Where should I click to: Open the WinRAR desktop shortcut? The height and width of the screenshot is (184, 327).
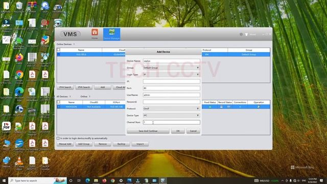32,7
